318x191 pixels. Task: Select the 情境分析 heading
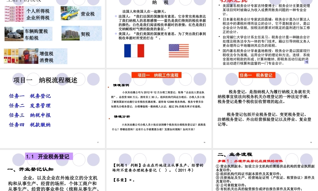coord(122,117)
